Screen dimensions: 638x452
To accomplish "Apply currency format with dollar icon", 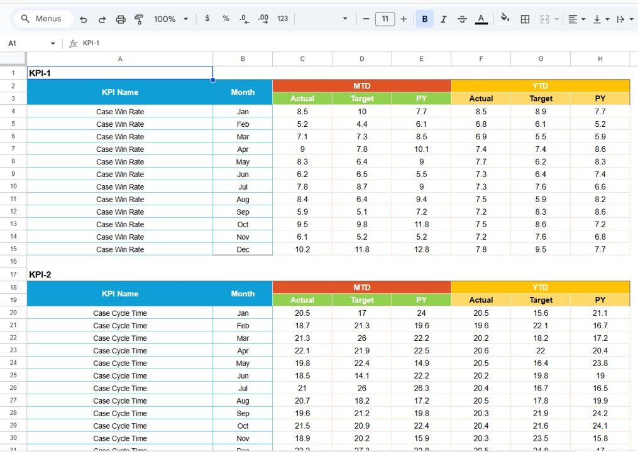I will click(x=207, y=19).
